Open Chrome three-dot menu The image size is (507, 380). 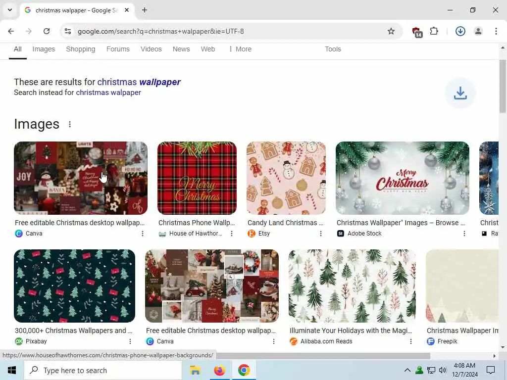point(496,31)
